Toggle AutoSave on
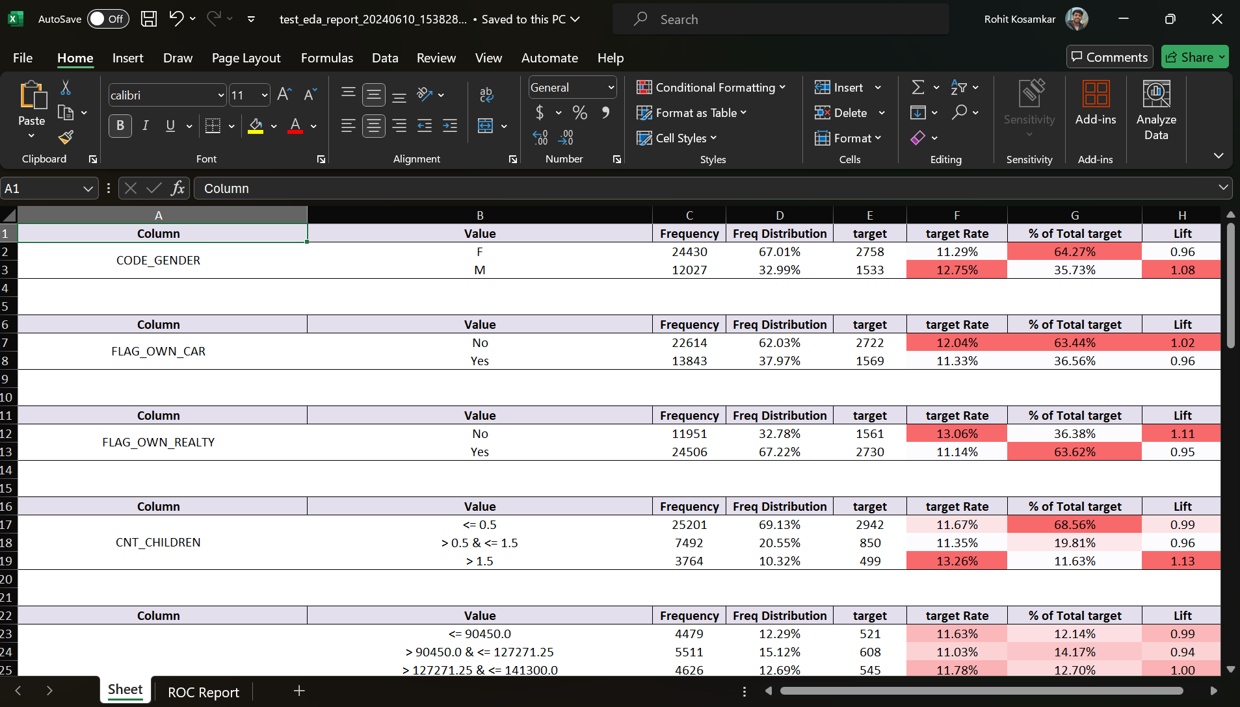 click(x=107, y=18)
